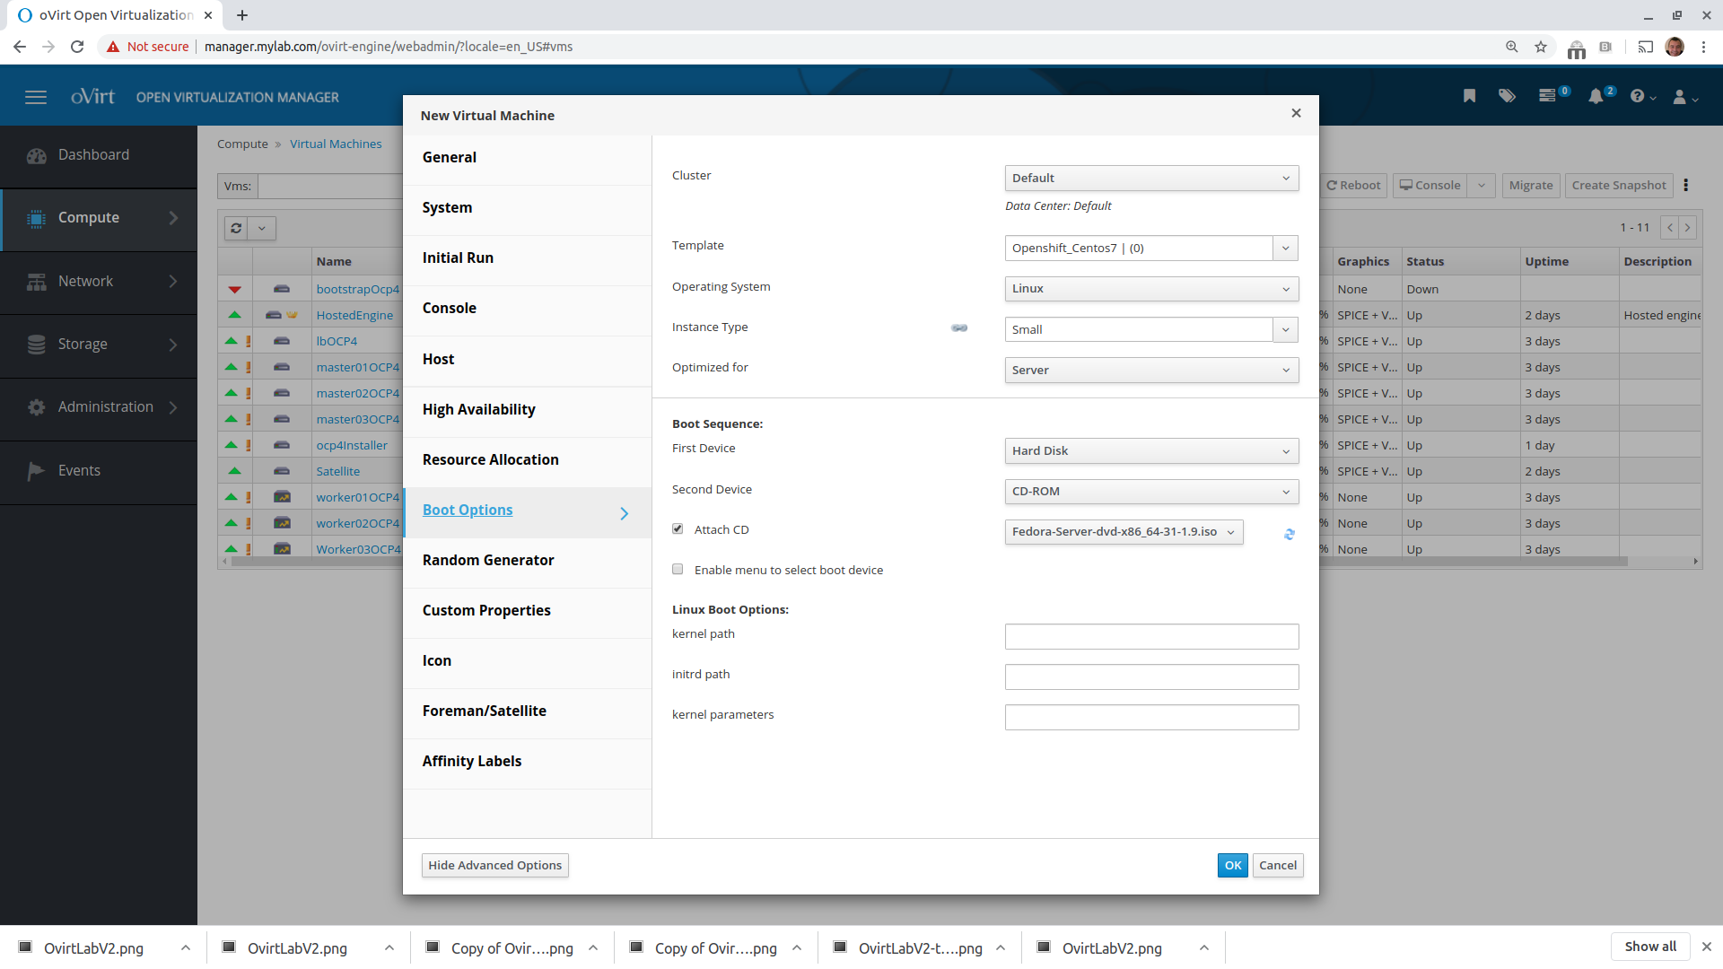Refresh the virtual machines table

pyautogui.click(x=236, y=228)
